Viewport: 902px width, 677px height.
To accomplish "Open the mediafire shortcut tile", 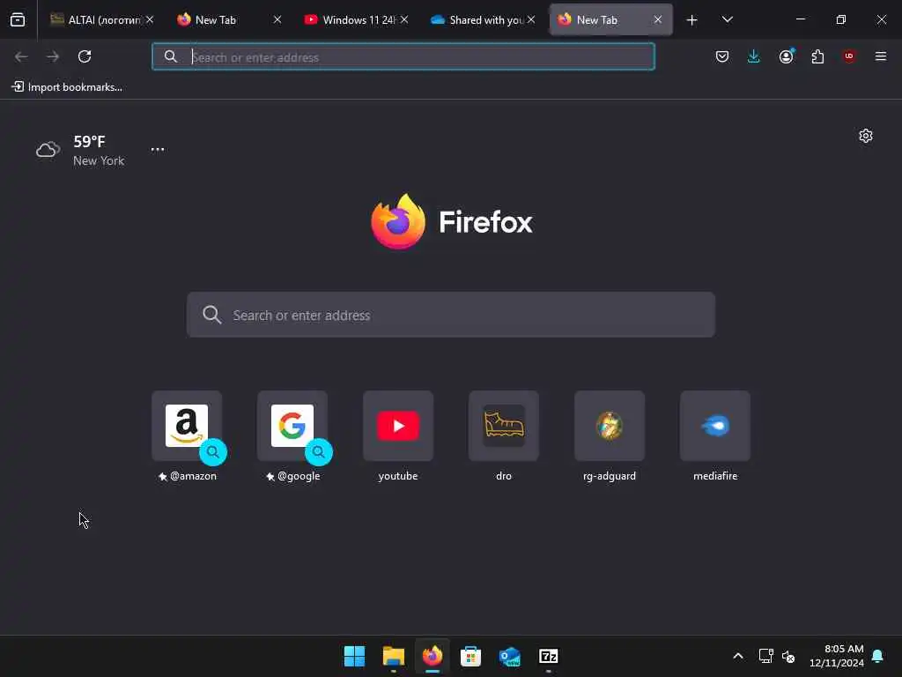I will click(x=715, y=426).
